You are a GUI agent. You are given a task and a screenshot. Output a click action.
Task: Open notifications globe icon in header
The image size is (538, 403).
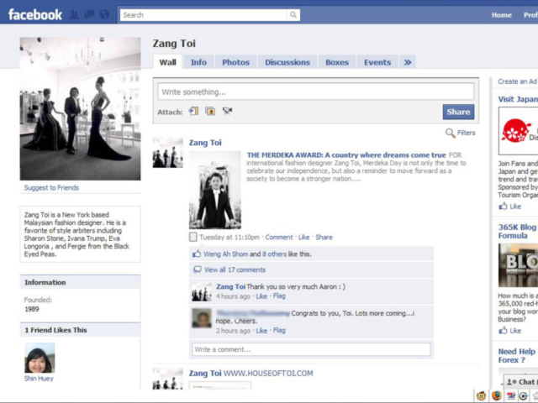104,15
